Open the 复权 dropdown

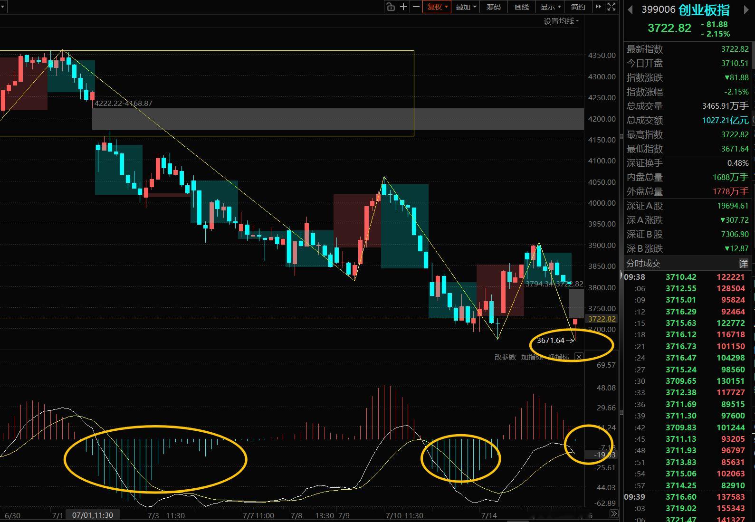437,7
